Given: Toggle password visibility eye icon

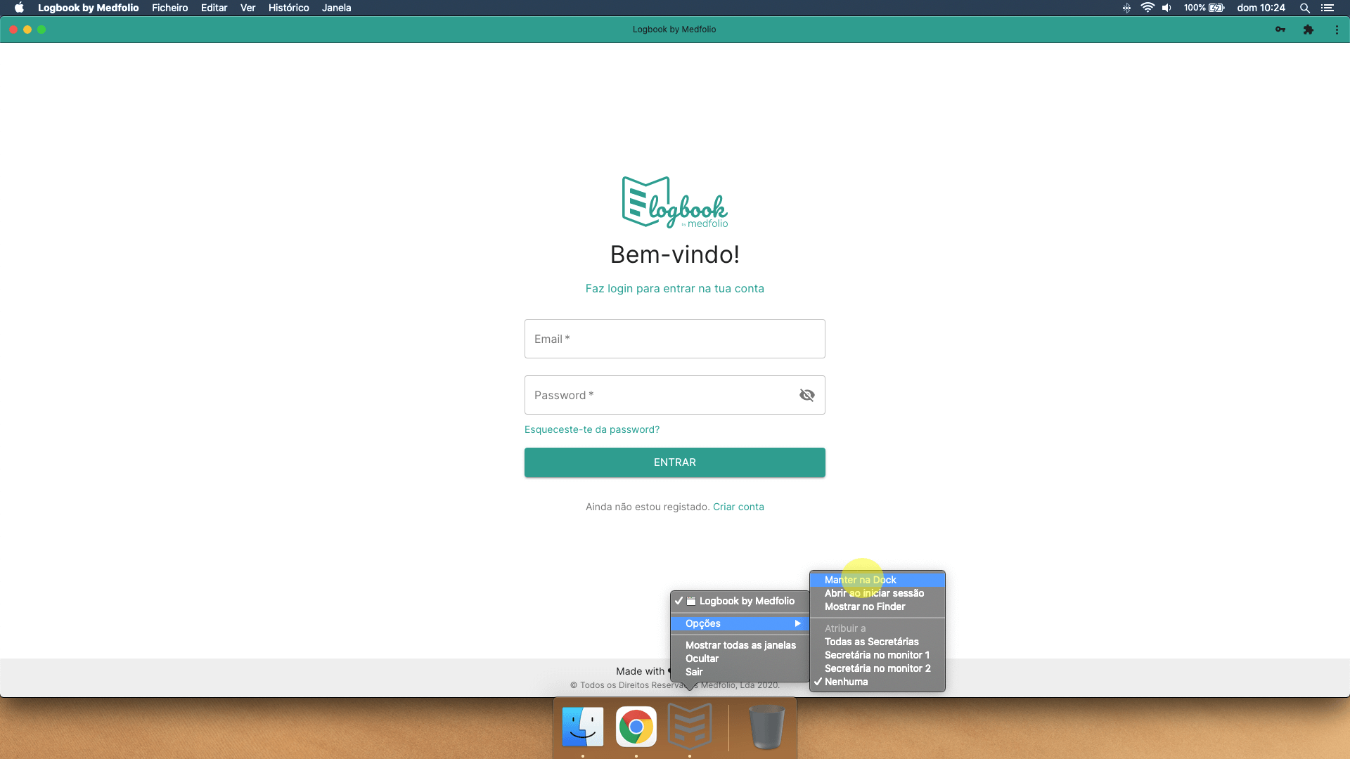Looking at the screenshot, I should [x=807, y=395].
